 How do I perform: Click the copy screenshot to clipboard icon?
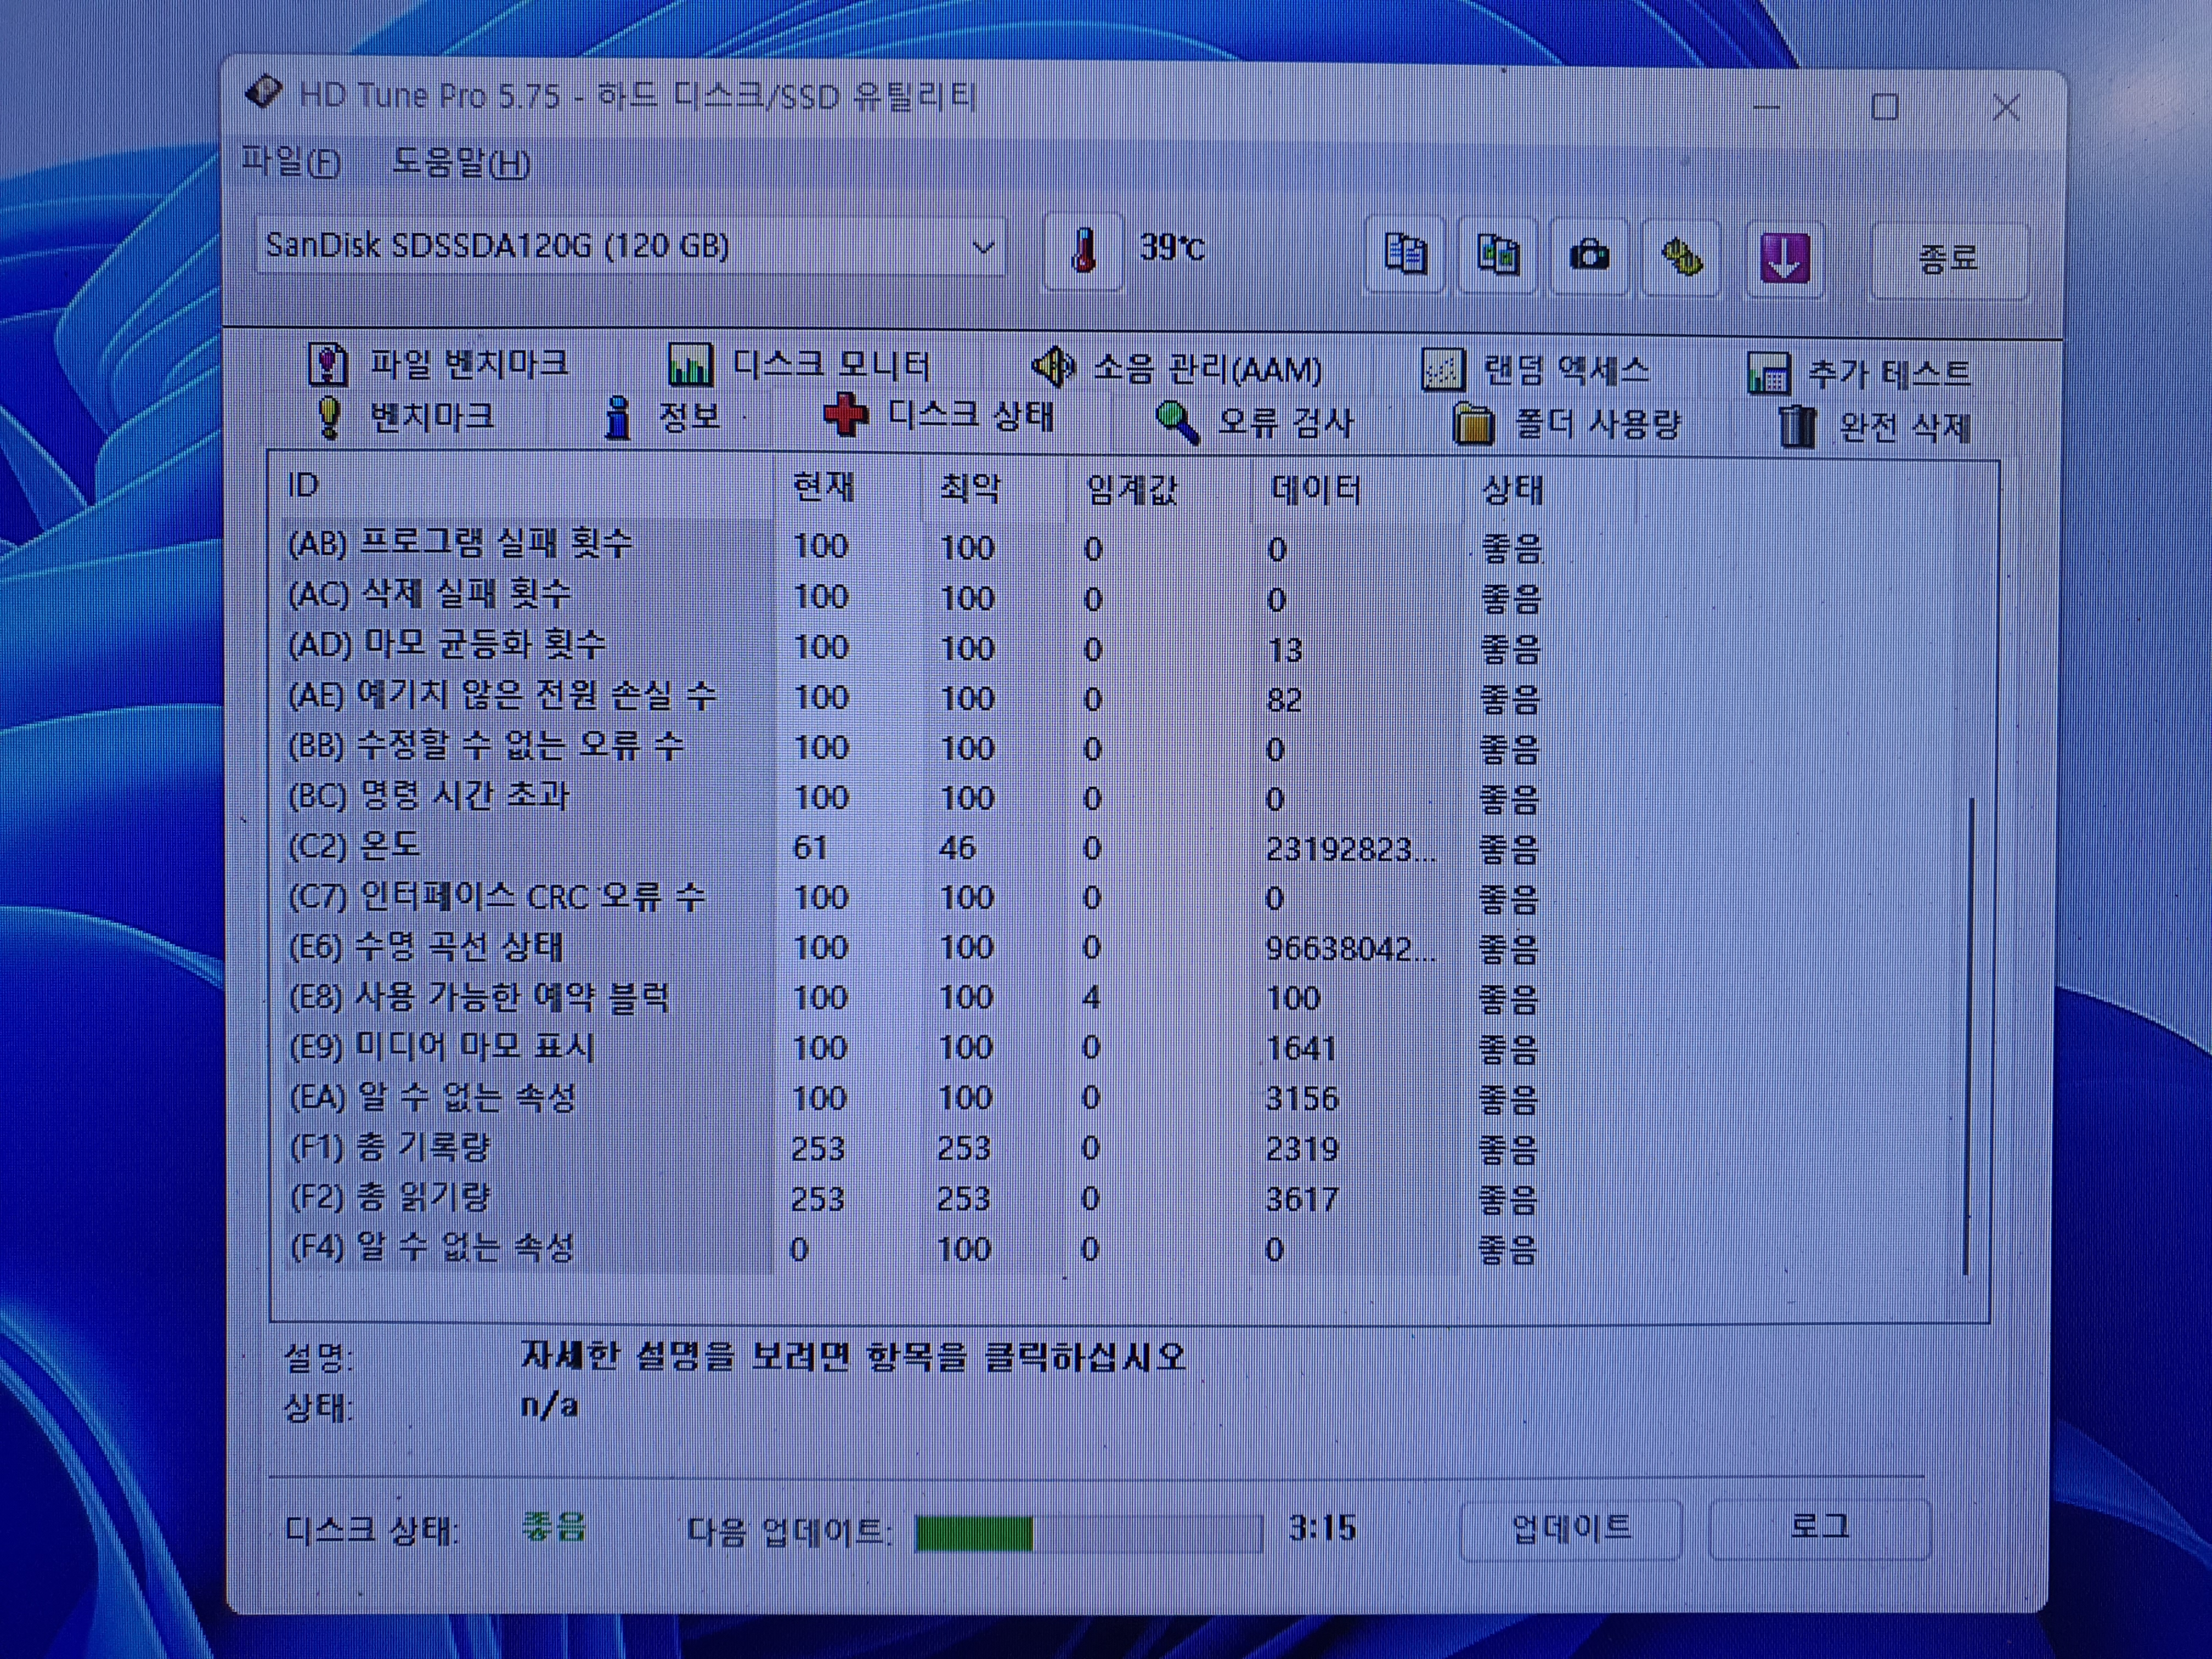pyautogui.click(x=1497, y=256)
